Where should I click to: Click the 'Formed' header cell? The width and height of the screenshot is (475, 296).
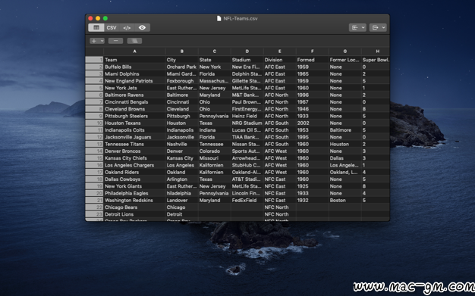313,60
